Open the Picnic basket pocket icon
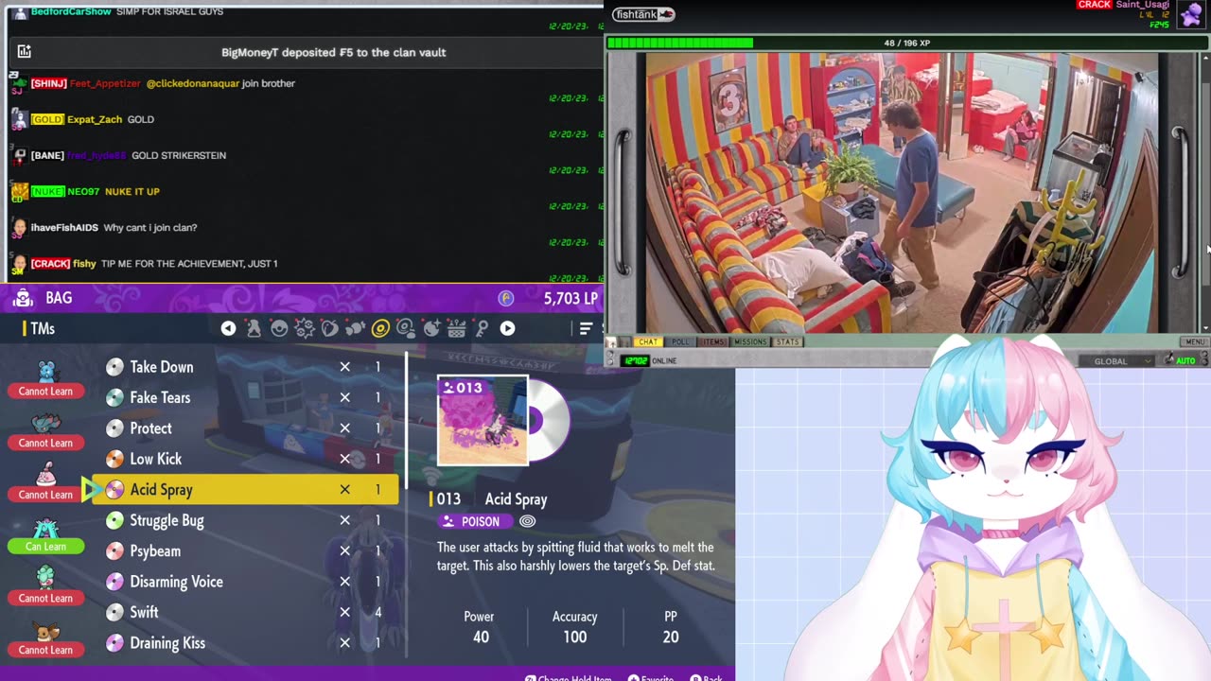 457,328
